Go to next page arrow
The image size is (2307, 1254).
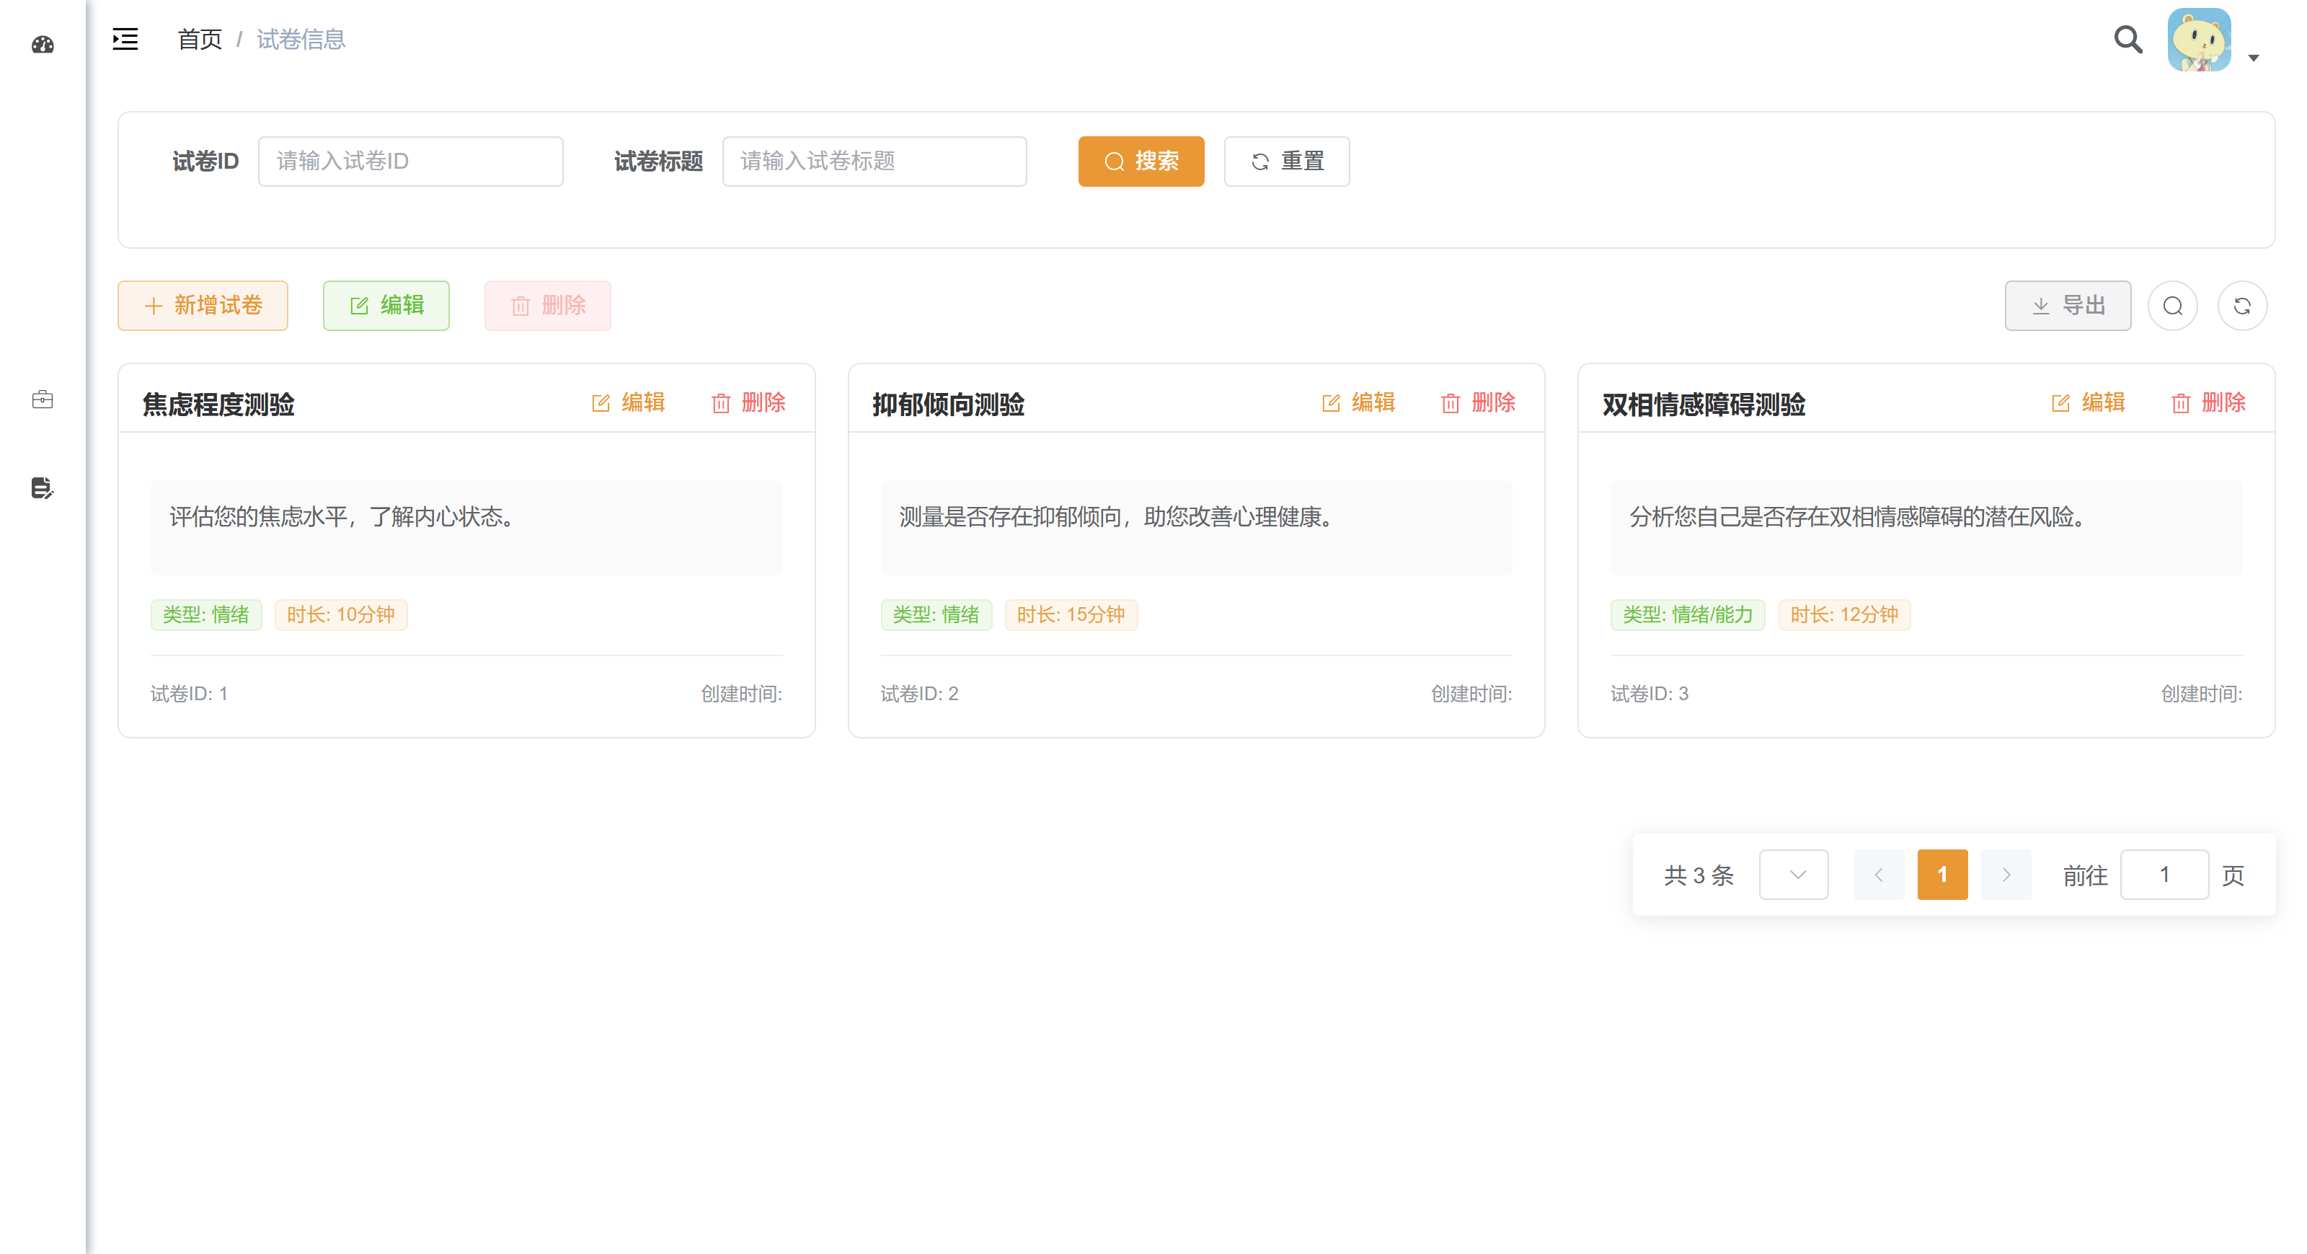[2006, 874]
